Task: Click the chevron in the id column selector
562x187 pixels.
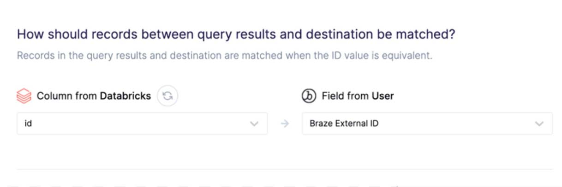Action: pos(254,124)
